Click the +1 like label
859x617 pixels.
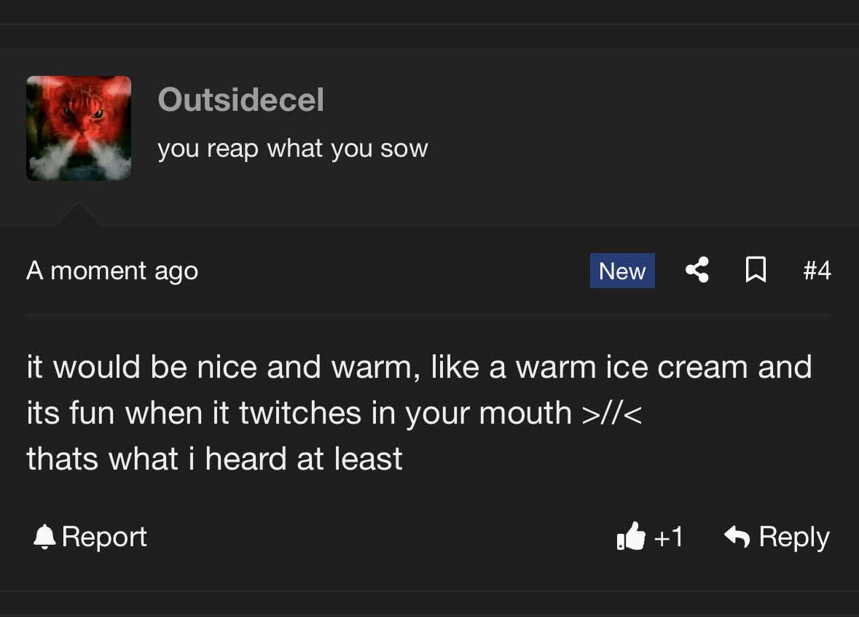668,538
